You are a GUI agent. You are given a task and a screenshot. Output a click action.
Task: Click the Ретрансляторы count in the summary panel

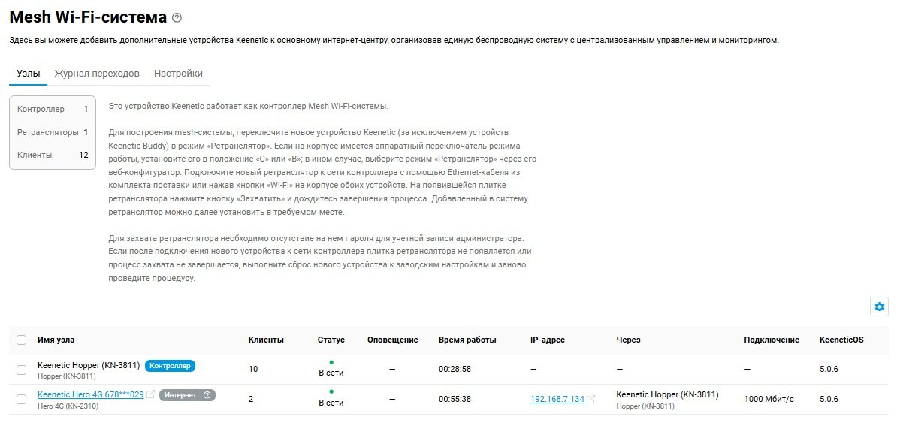[86, 132]
